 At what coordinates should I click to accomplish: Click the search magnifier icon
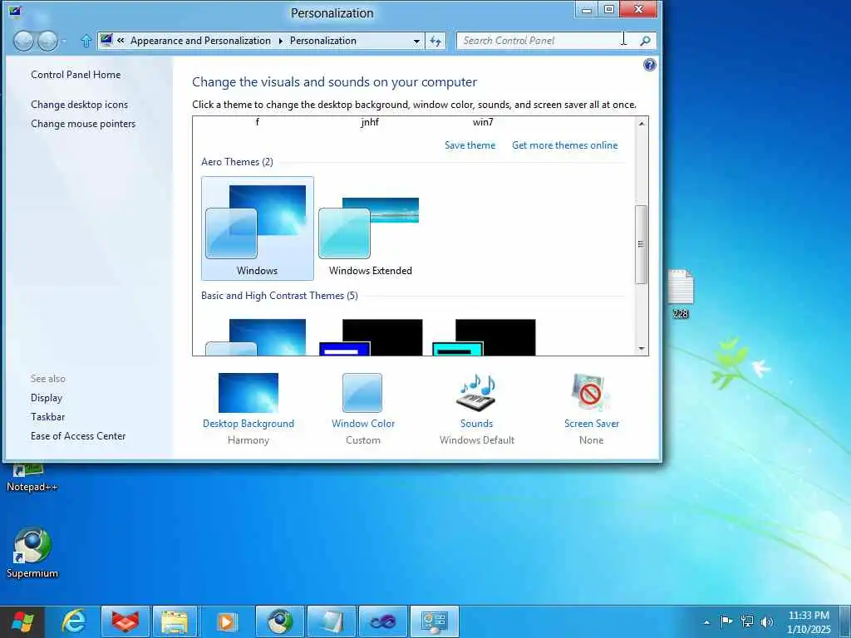[x=645, y=41]
